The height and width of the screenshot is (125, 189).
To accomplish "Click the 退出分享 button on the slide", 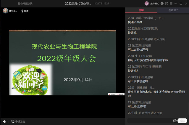I will [120, 94].
